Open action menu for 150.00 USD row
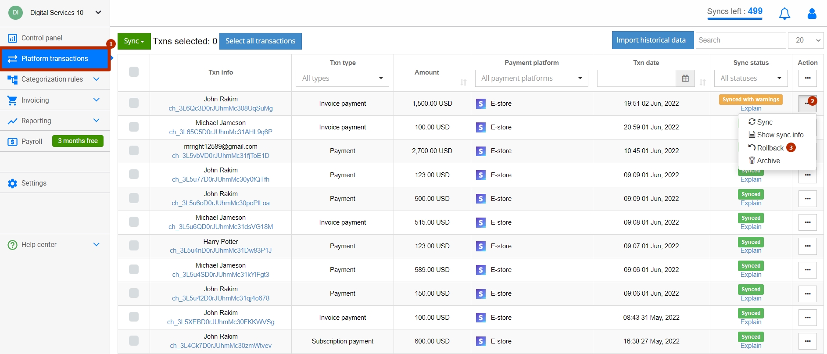The image size is (827, 354). [808, 294]
